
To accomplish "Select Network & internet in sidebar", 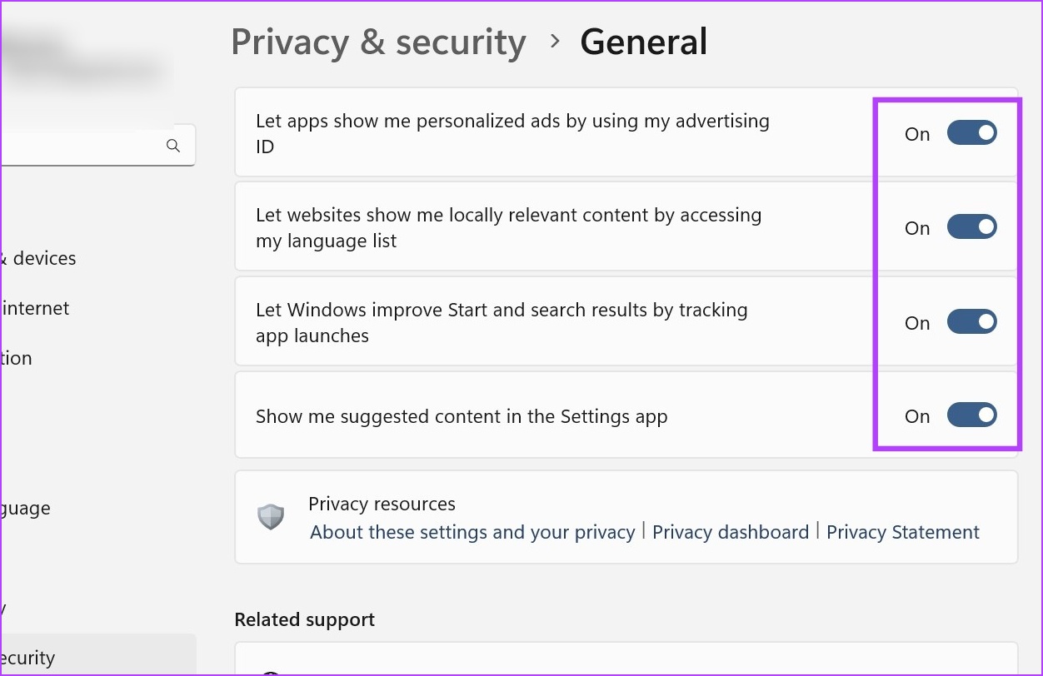I will (x=35, y=308).
